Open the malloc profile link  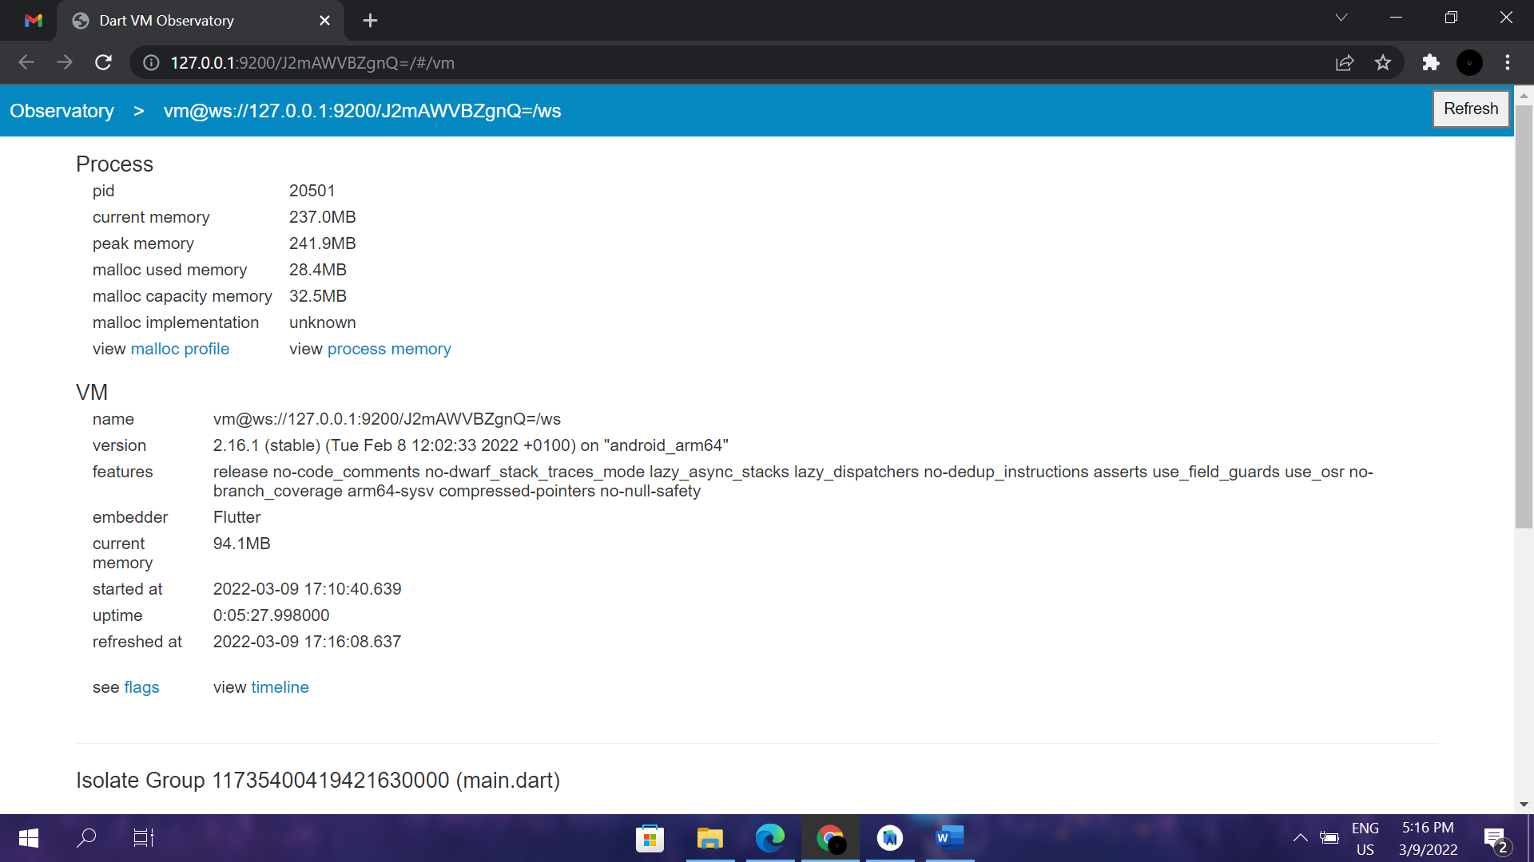(x=180, y=349)
